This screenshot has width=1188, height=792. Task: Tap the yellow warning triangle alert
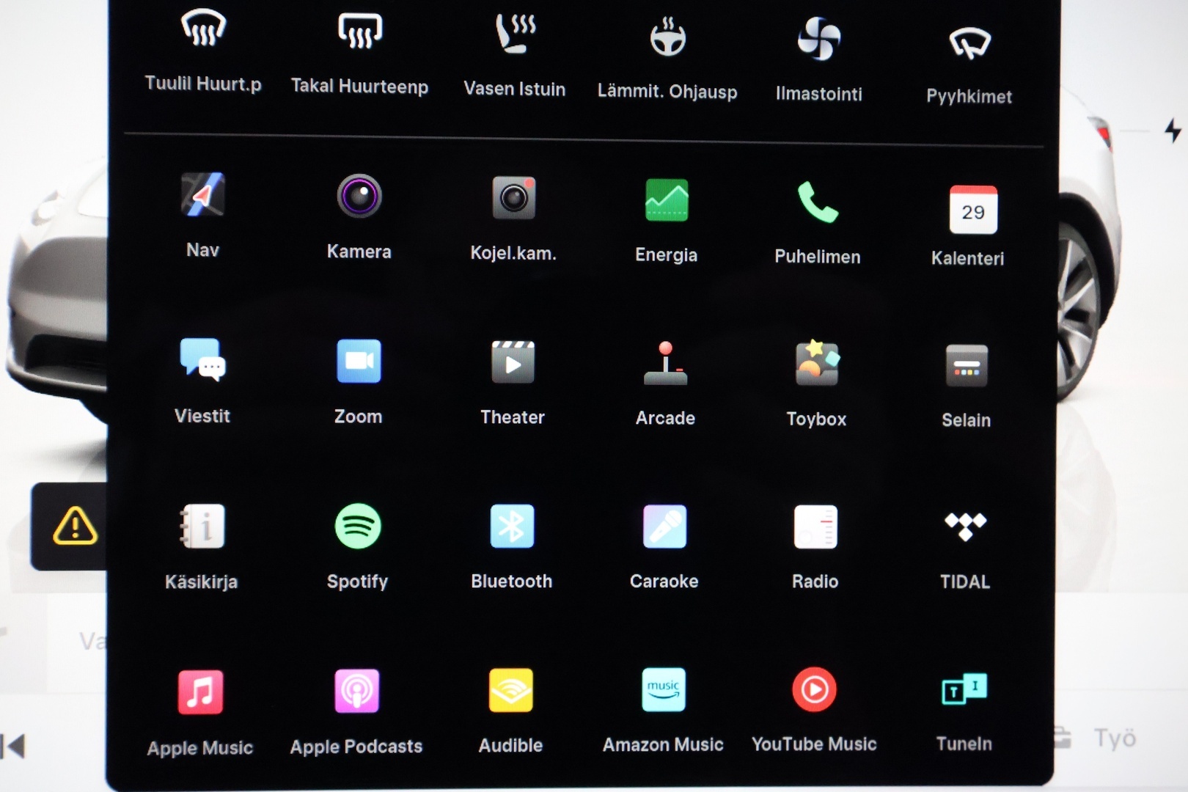74,526
